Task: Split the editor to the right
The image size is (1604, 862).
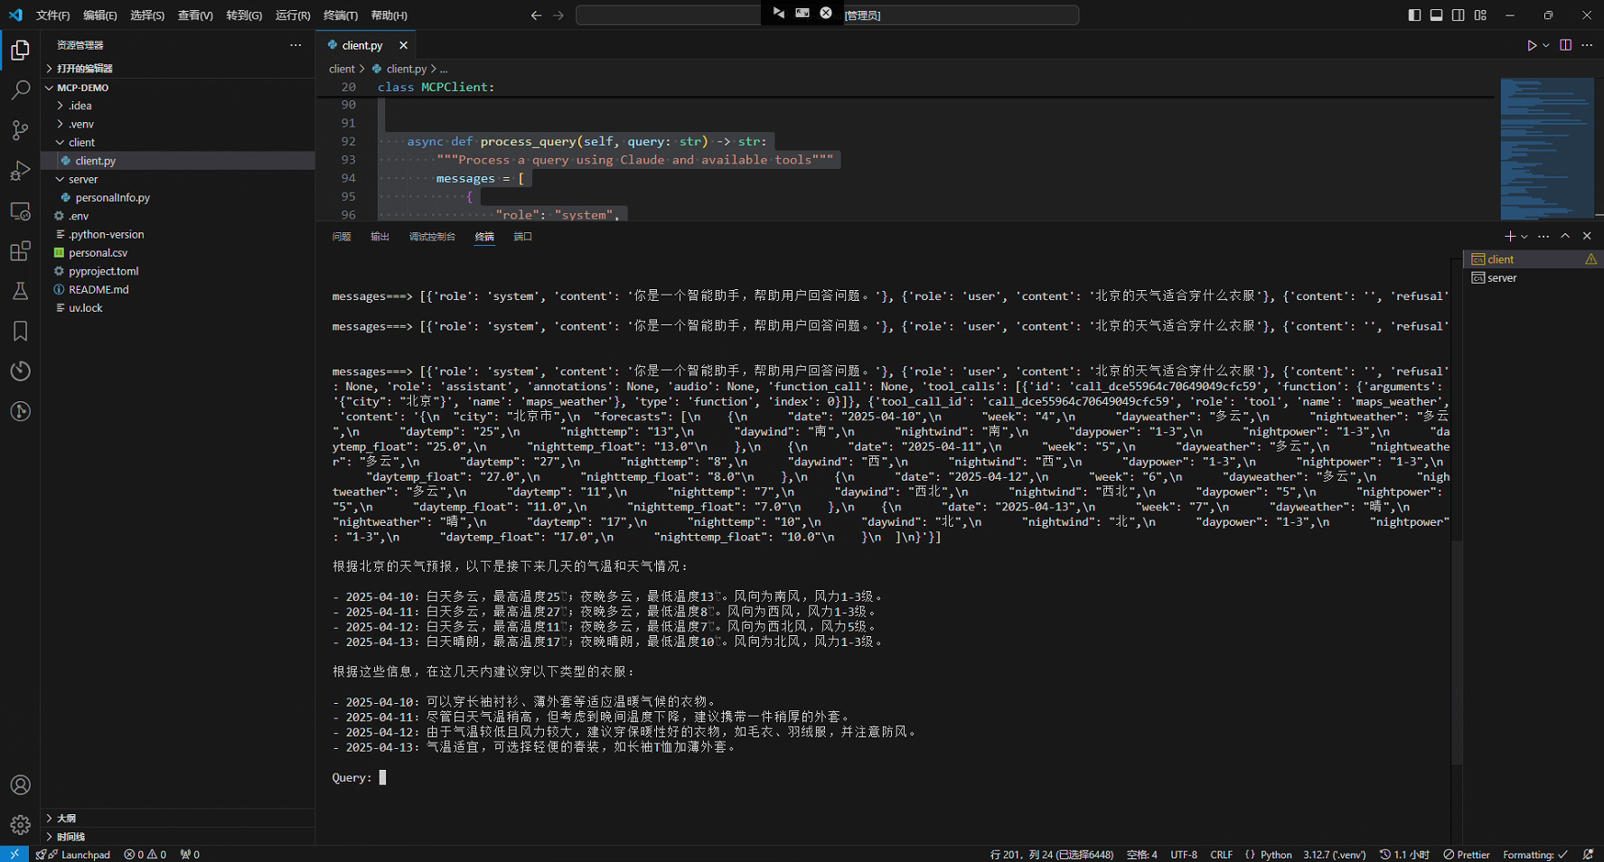Action: (1565, 45)
